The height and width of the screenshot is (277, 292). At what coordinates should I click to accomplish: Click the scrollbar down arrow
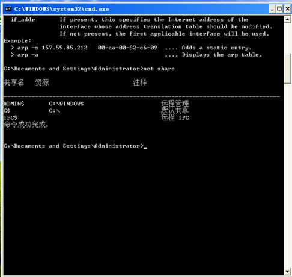click(x=287, y=272)
